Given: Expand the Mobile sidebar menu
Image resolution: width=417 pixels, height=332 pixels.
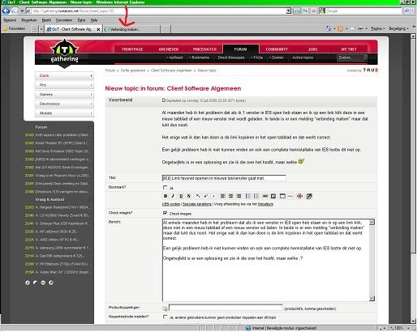Looking at the screenshot, I should (64, 113).
